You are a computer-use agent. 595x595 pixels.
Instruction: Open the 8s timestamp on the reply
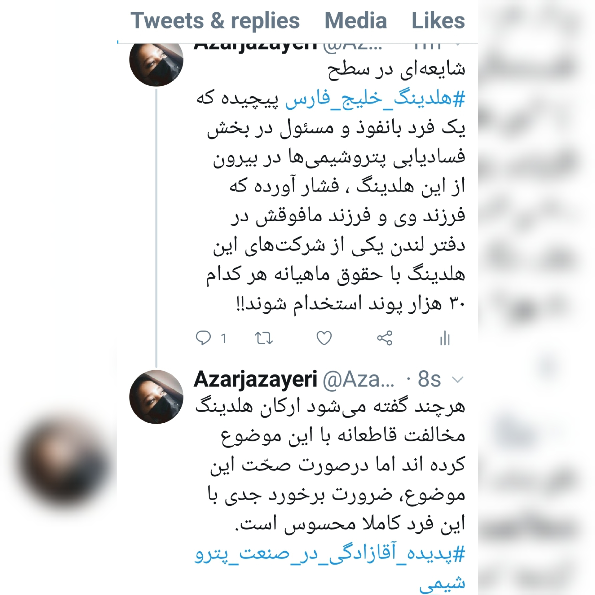(x=429, y=379)
